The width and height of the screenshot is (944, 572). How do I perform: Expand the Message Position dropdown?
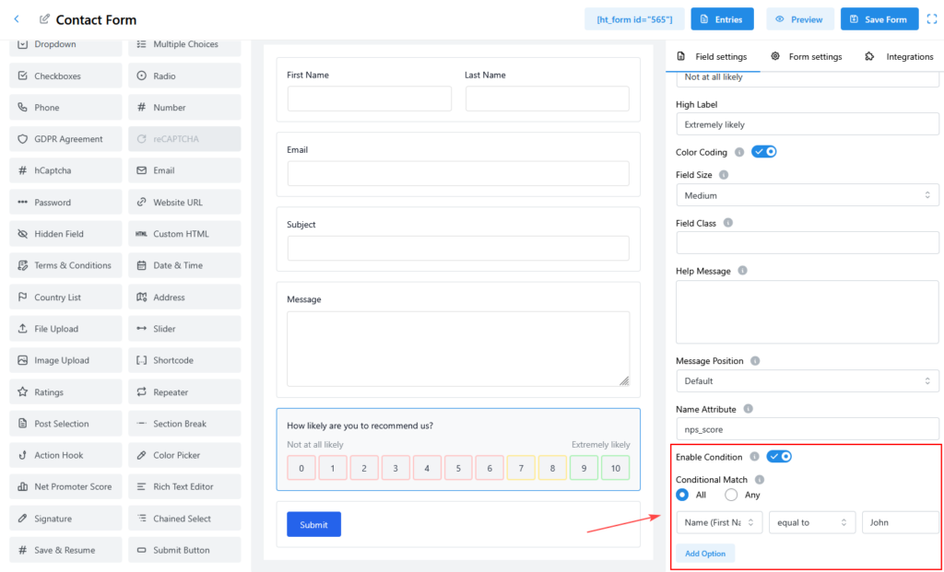807,381
